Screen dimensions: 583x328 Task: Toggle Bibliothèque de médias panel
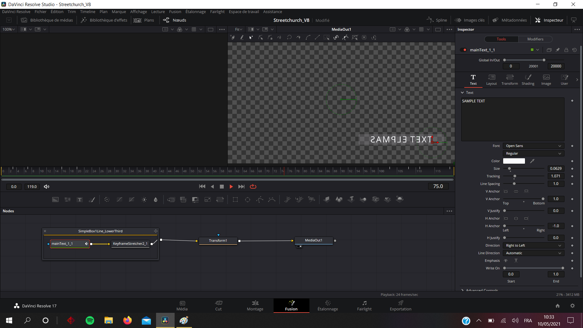coord(47,20)
